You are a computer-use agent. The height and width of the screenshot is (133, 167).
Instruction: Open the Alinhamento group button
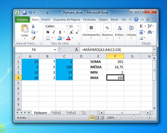click(x=91, y=32)
